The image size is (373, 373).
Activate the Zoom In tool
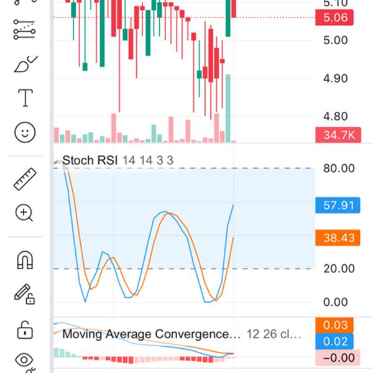tap(24, 213)
